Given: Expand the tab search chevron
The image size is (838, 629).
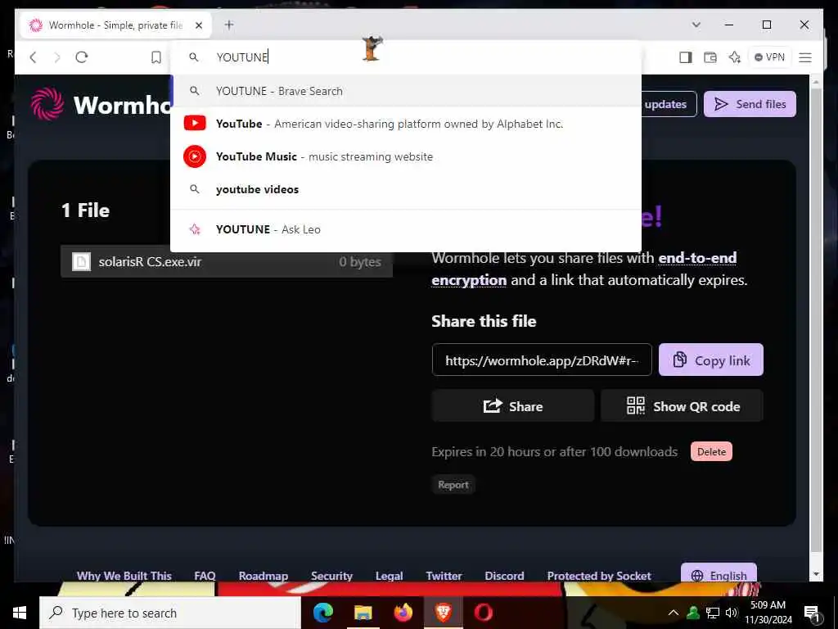Looking at the screenshot, I should pos(696,25).
